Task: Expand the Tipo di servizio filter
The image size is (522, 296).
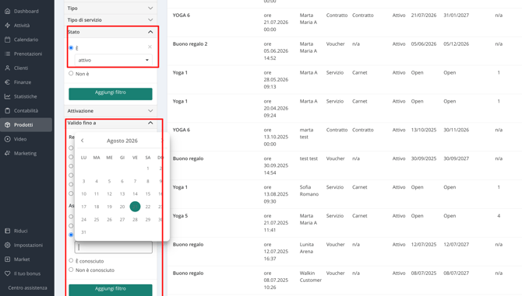Action: (110, 20)
